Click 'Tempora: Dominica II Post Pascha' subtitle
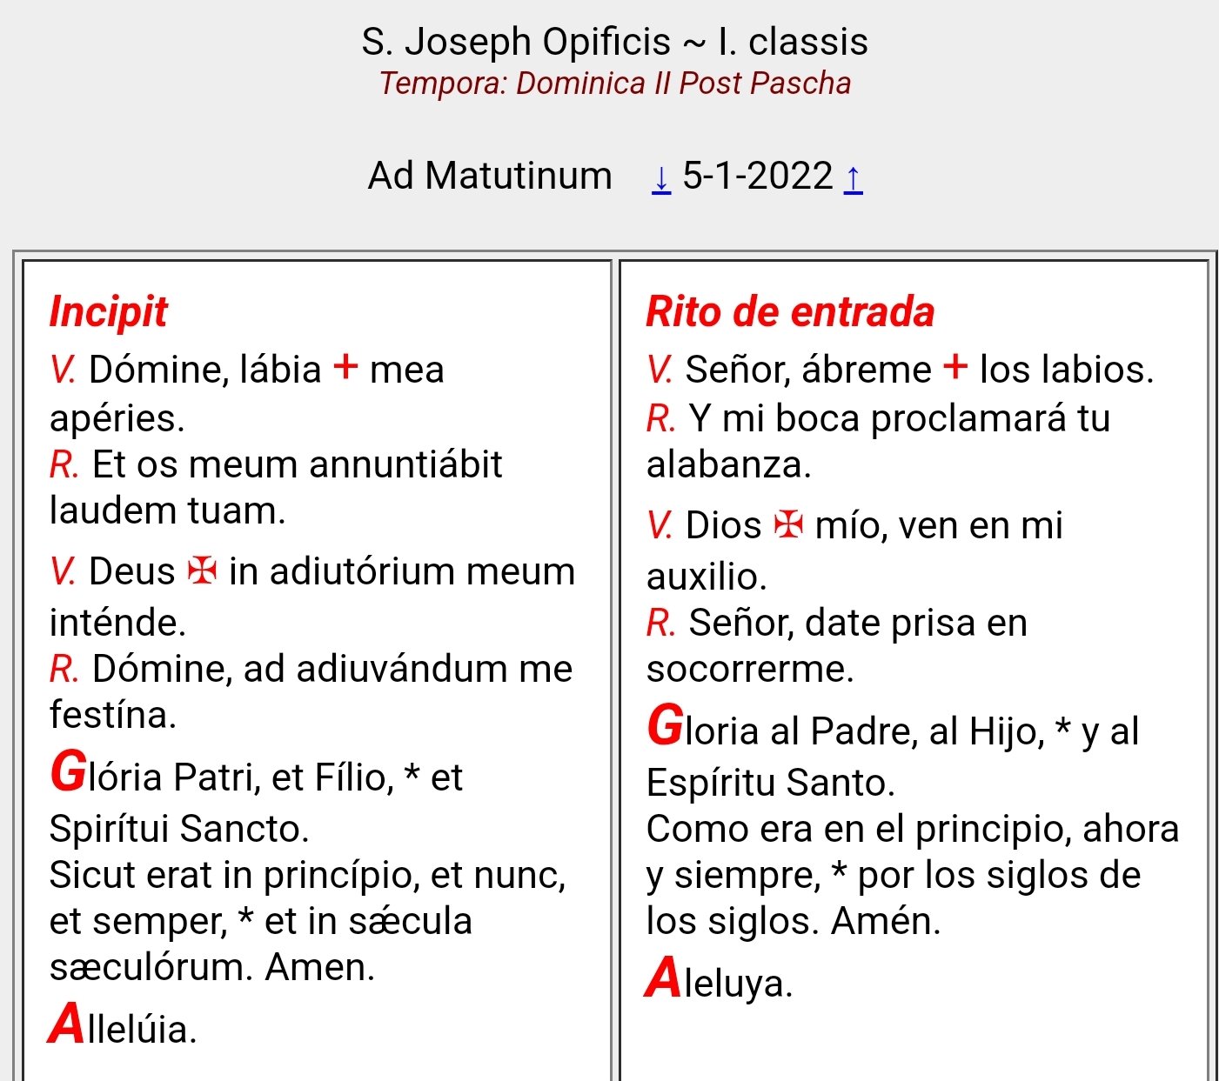1219x1081 pixels. pyautogui.click(x=614, y=83)
